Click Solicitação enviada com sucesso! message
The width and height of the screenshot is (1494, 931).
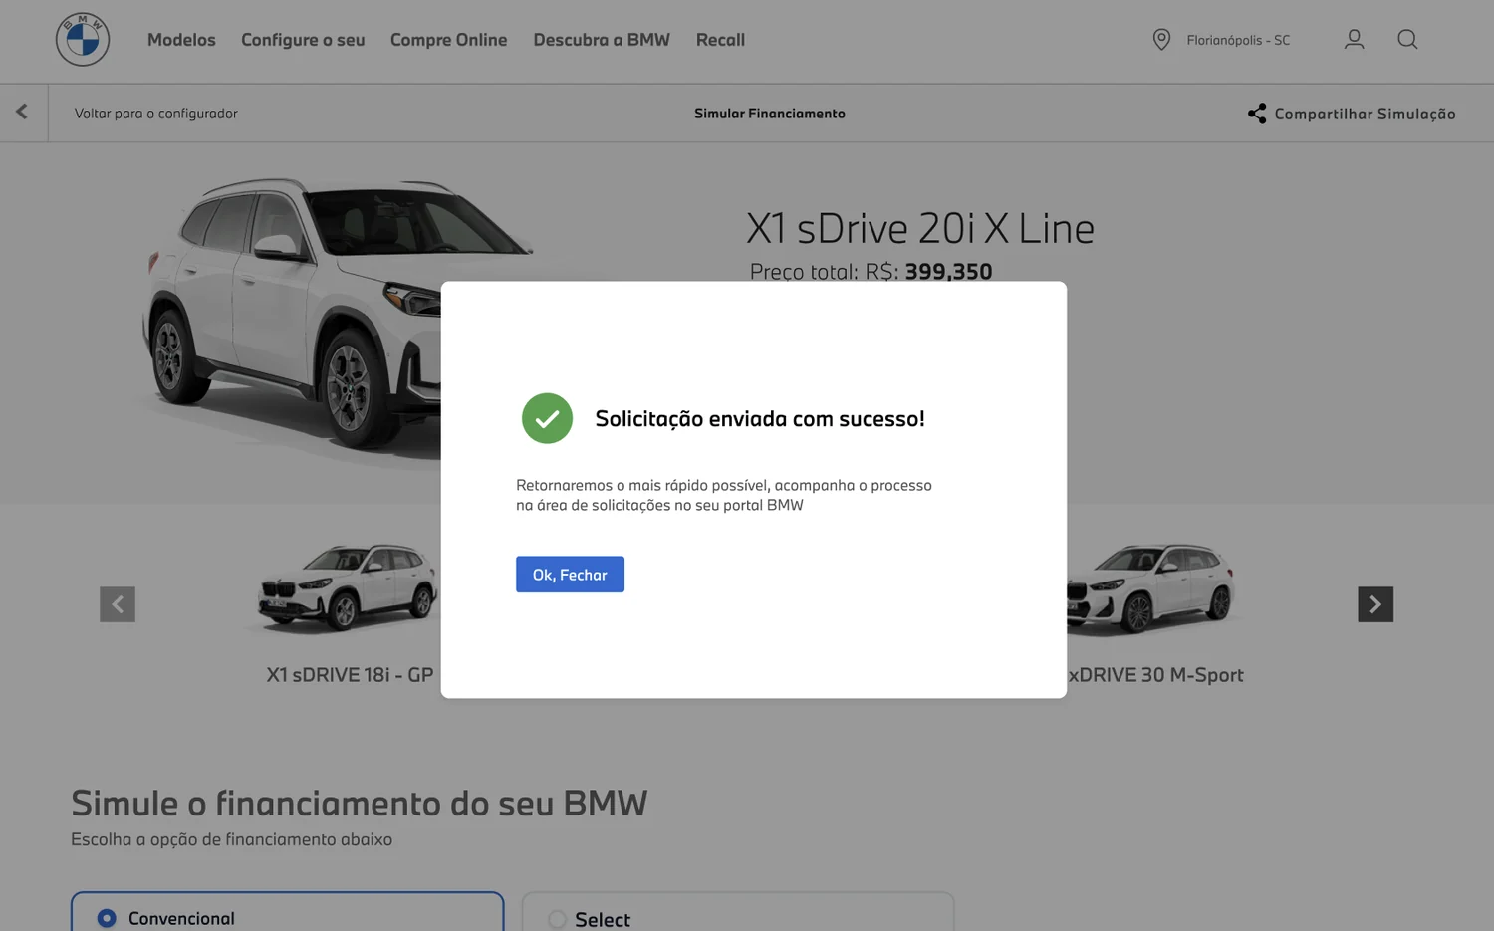760,419
